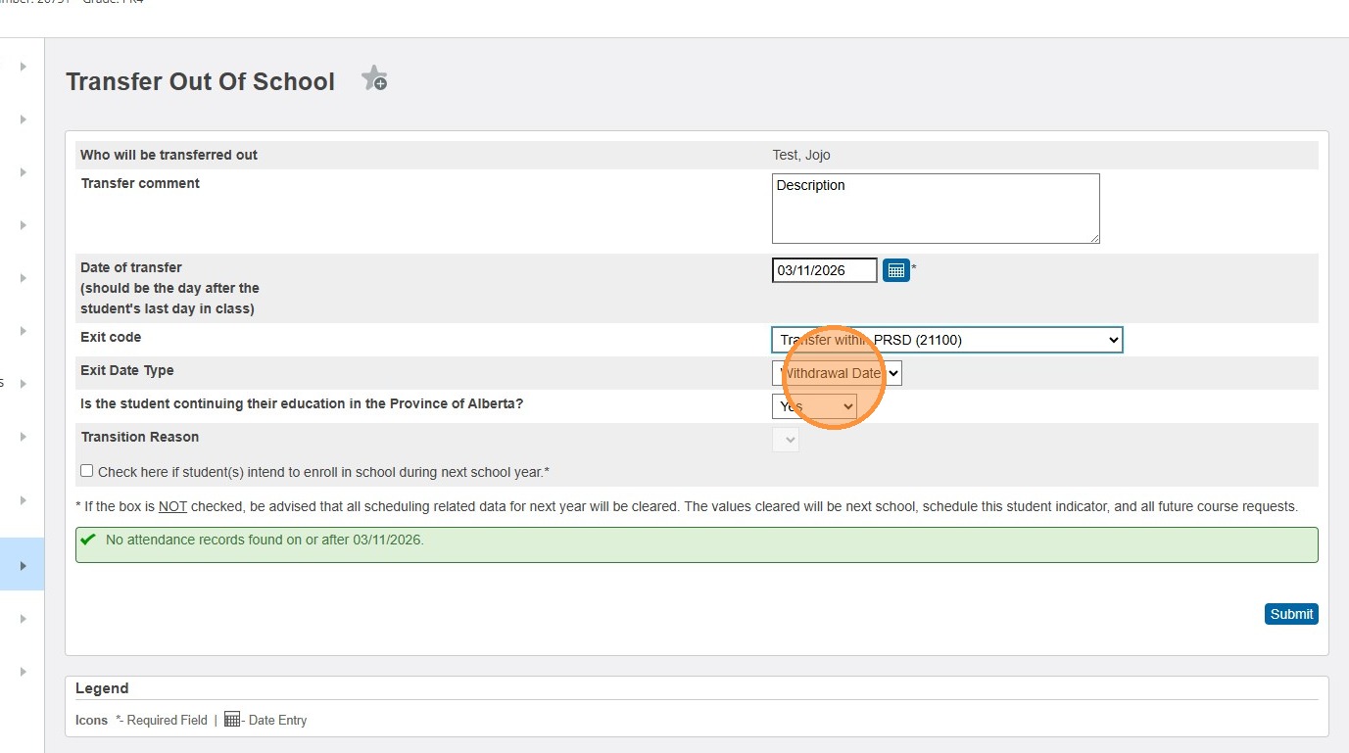Click into the Transfer comment text box
1349x753 pixels.
click(x=935, y=209)
